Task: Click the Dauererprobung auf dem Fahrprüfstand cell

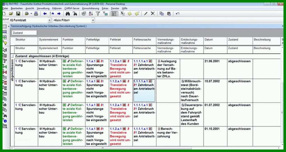Action: pyautogui.click(x=192, y=115)
